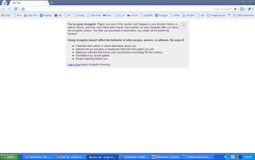This screenshot has width=255, height=160.
Task: Click 'Surveillance by secret agents' bullet
Action: (x=92, y=56)
